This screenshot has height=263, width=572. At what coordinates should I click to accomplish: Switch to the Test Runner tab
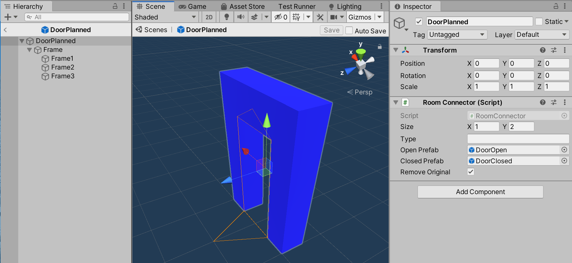[x=297, y=6]
